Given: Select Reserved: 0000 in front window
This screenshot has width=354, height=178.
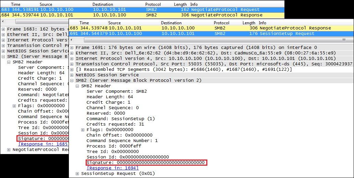Looking at the screenshot, I should pyautogui.click(x=106, y=113).
